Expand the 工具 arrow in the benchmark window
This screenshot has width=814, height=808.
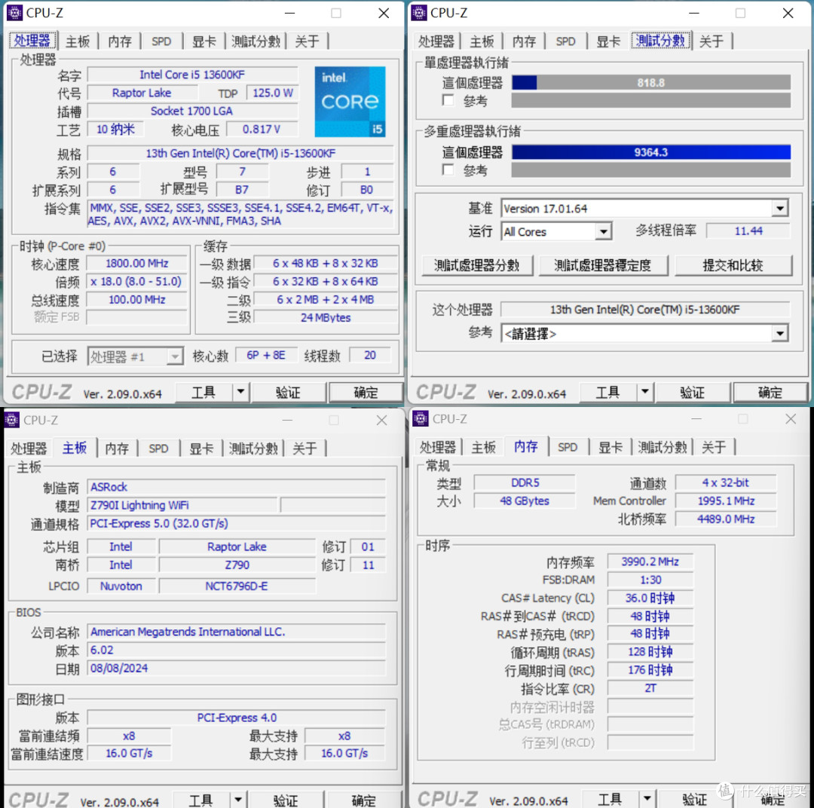644,392
